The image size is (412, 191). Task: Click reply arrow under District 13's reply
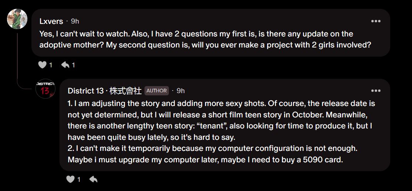[x=93, y=180]
